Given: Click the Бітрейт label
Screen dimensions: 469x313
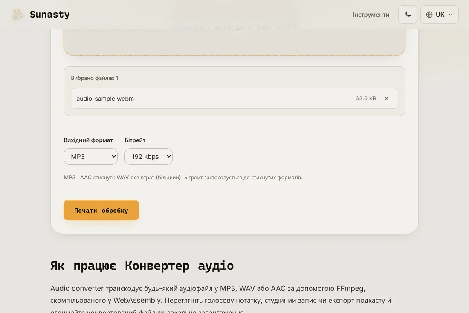Looking at the screenshot, I should tap(135, 140).
